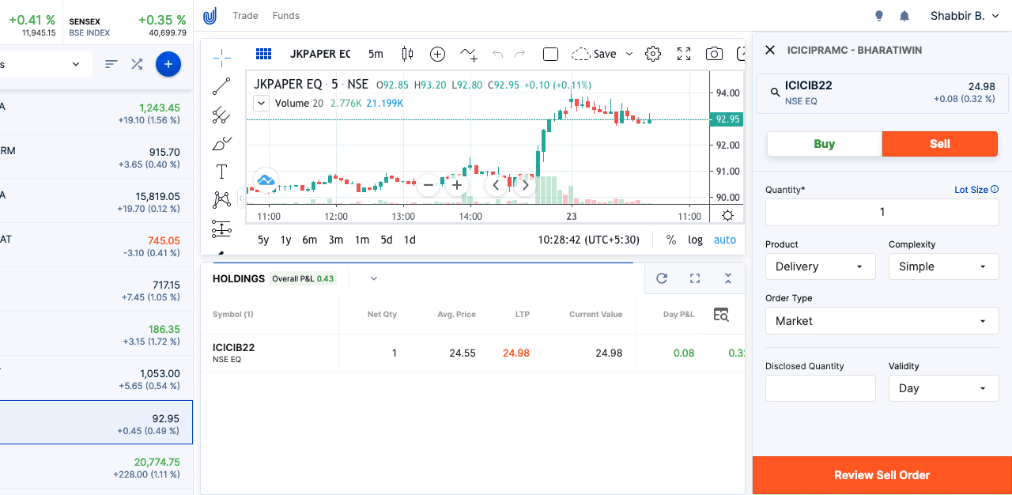The height and width of the screenshot is (495, 1012).
Task: Open the watchlist selector dropdown
Action: (x=46, y=64)
